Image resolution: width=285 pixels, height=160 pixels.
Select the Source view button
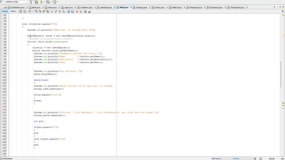coord(5,11)
